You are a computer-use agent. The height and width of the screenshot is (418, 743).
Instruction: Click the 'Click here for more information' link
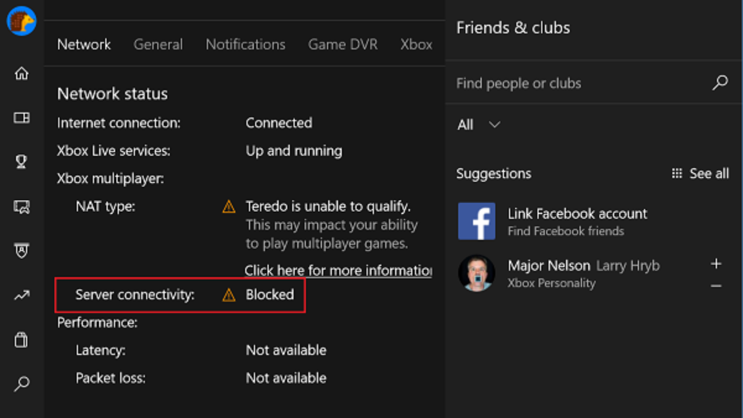338,271
